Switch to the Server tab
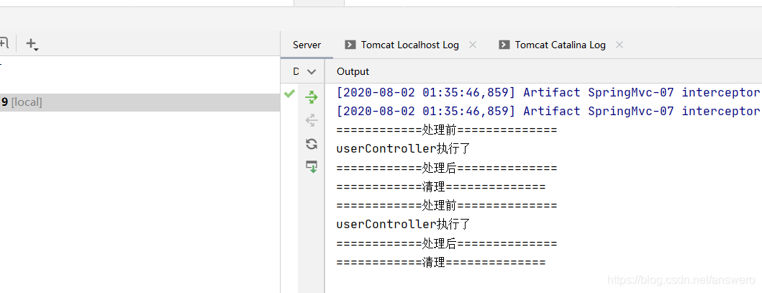Image resolution: width=762 pixels, height=293 pixels. point(307,45)
